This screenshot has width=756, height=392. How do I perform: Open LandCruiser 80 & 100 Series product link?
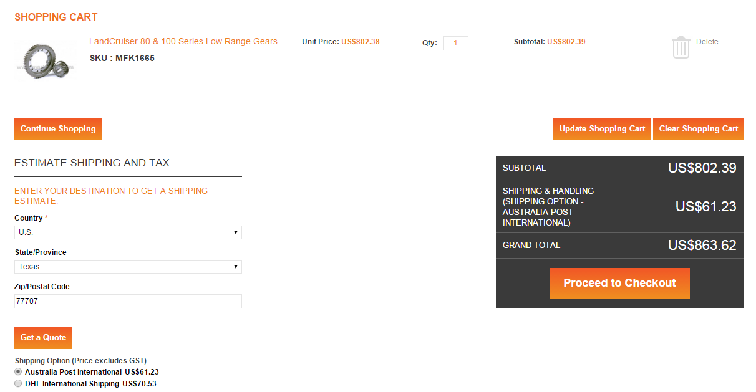coord(183,42)
